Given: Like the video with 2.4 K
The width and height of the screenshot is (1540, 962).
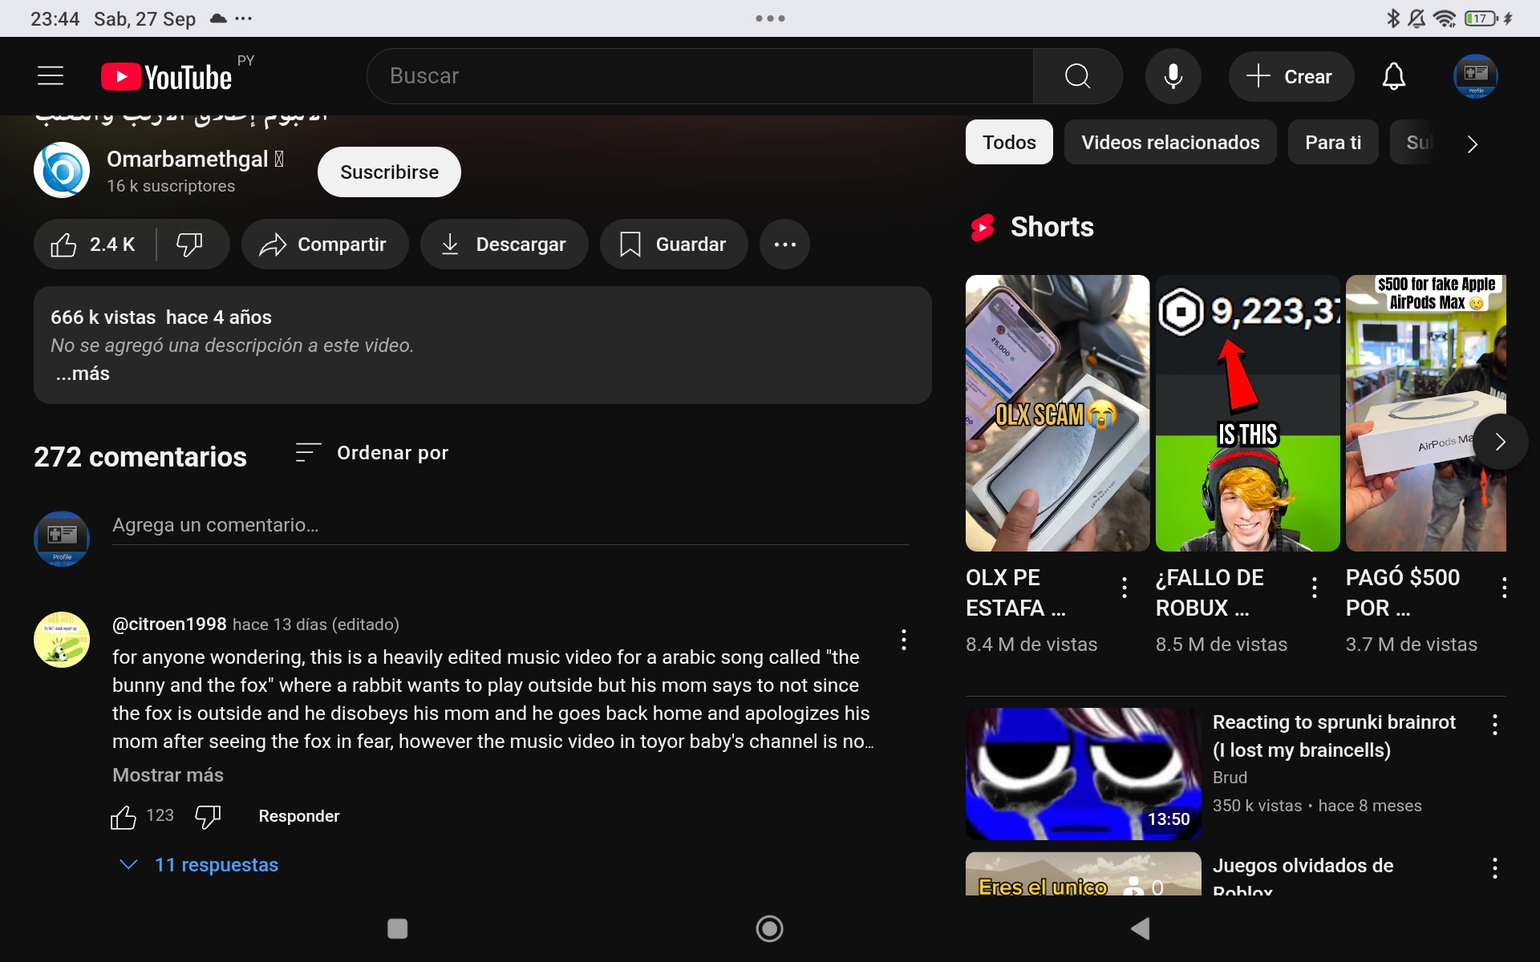Looking at the screenshot, I should coord(95,245).
